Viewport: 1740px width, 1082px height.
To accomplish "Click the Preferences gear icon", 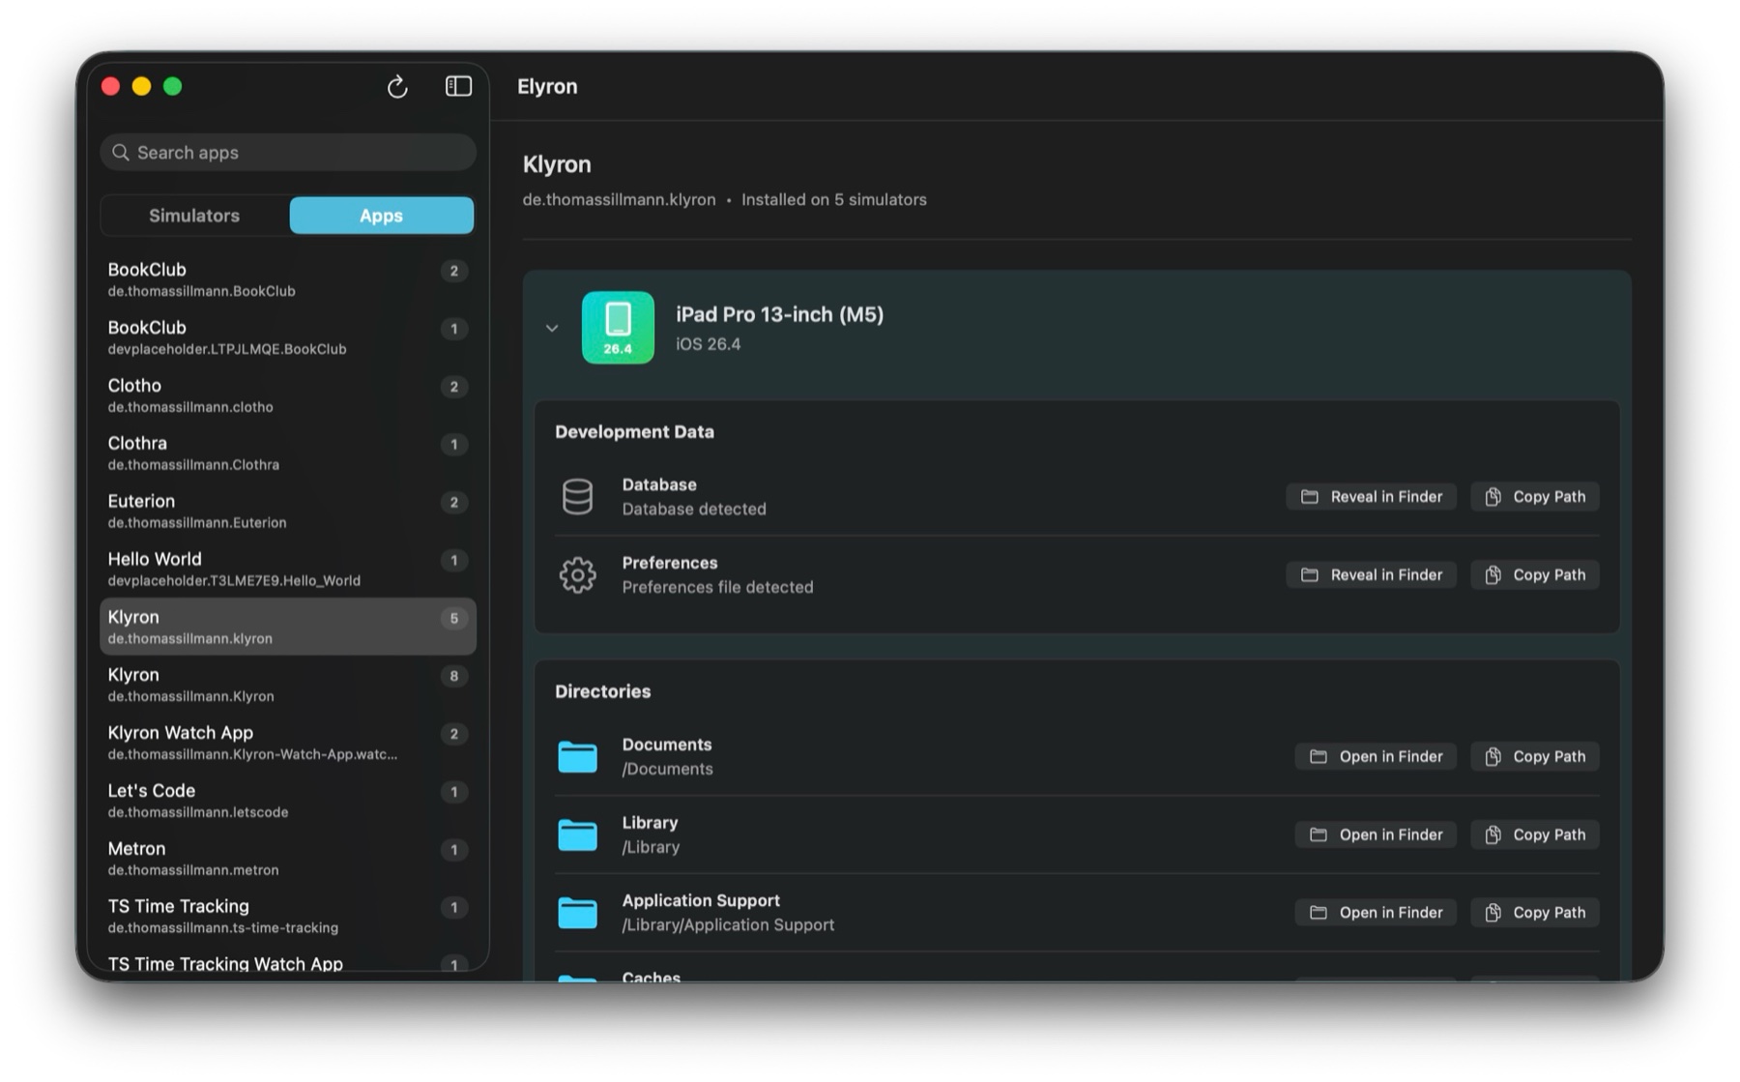I will 577,575.
